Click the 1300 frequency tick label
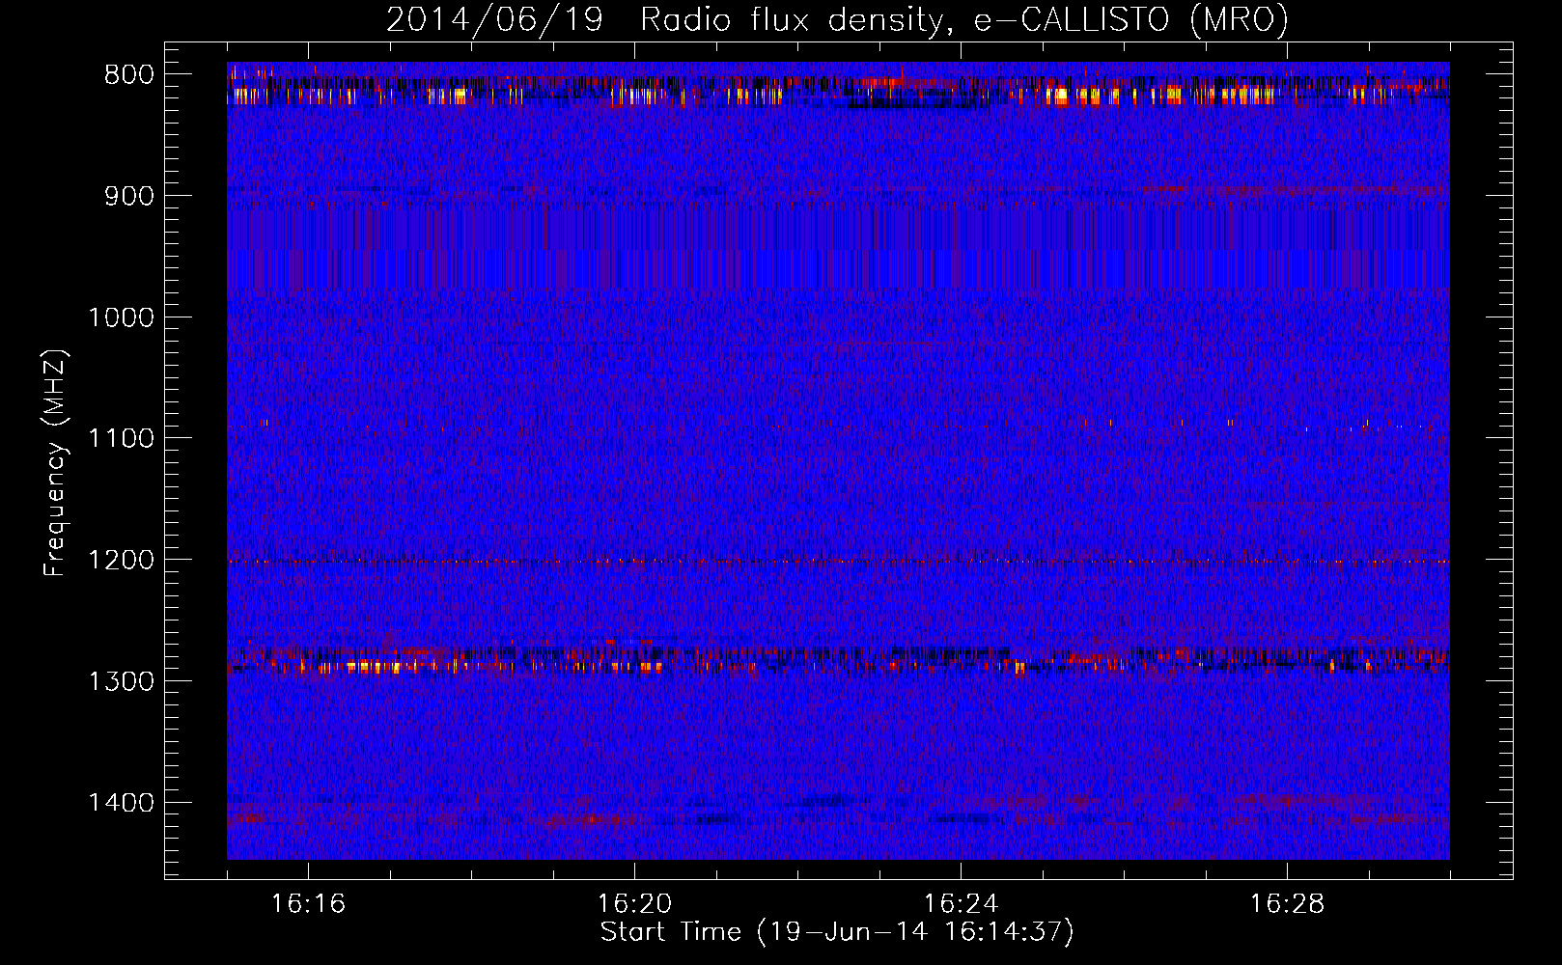 (x=121, y=681)
